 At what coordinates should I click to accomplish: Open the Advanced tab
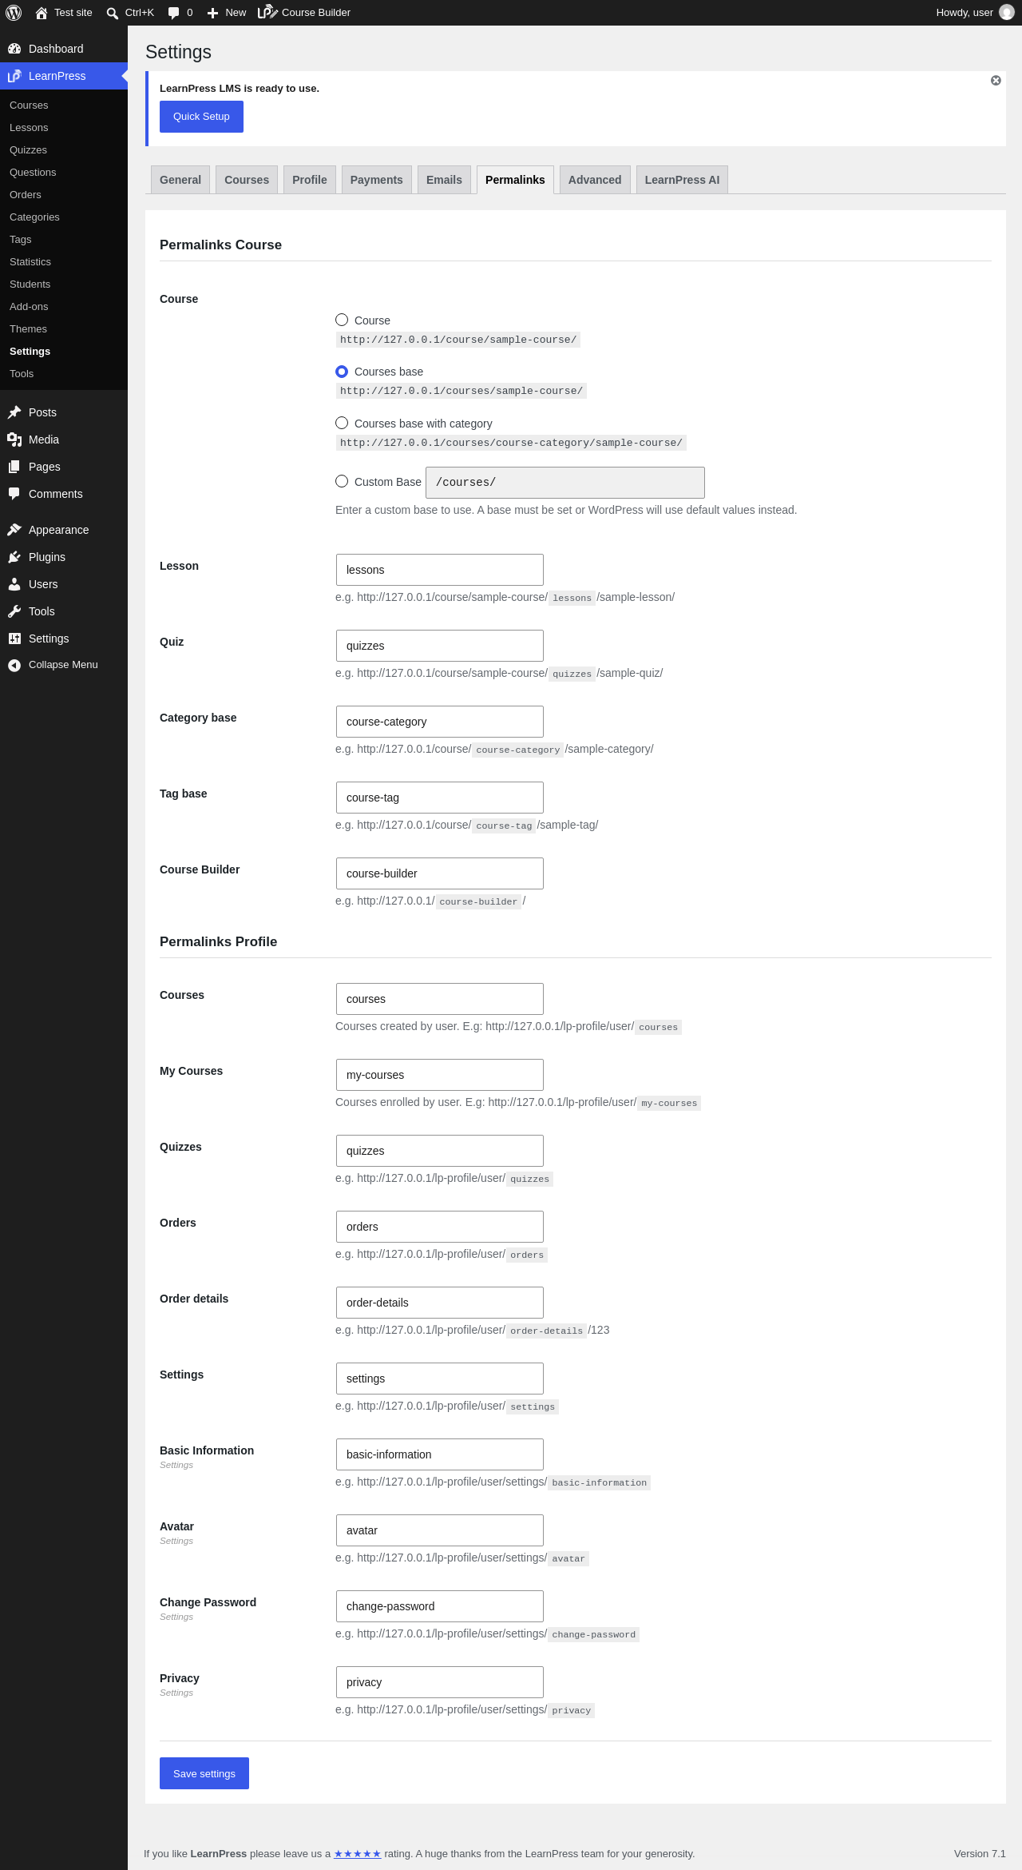pyautogui.click(x=595, y=180)
